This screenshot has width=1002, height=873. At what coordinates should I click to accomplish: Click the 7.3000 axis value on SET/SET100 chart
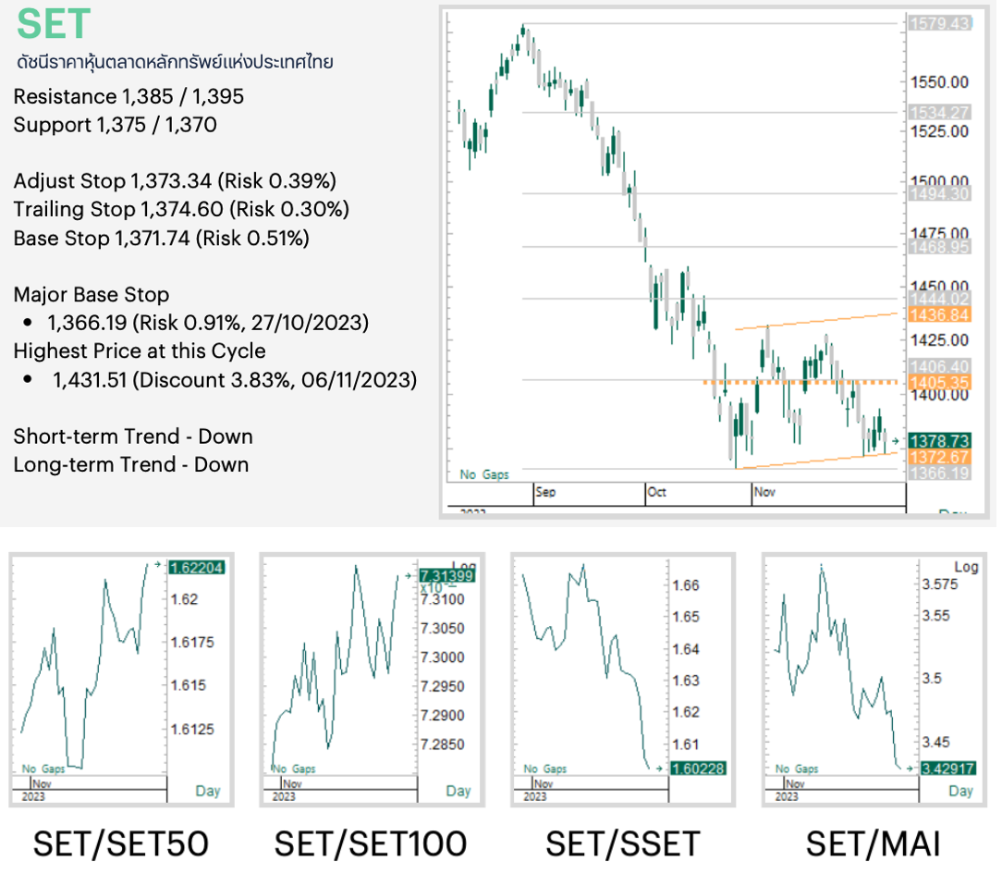(x=442, y=658)
